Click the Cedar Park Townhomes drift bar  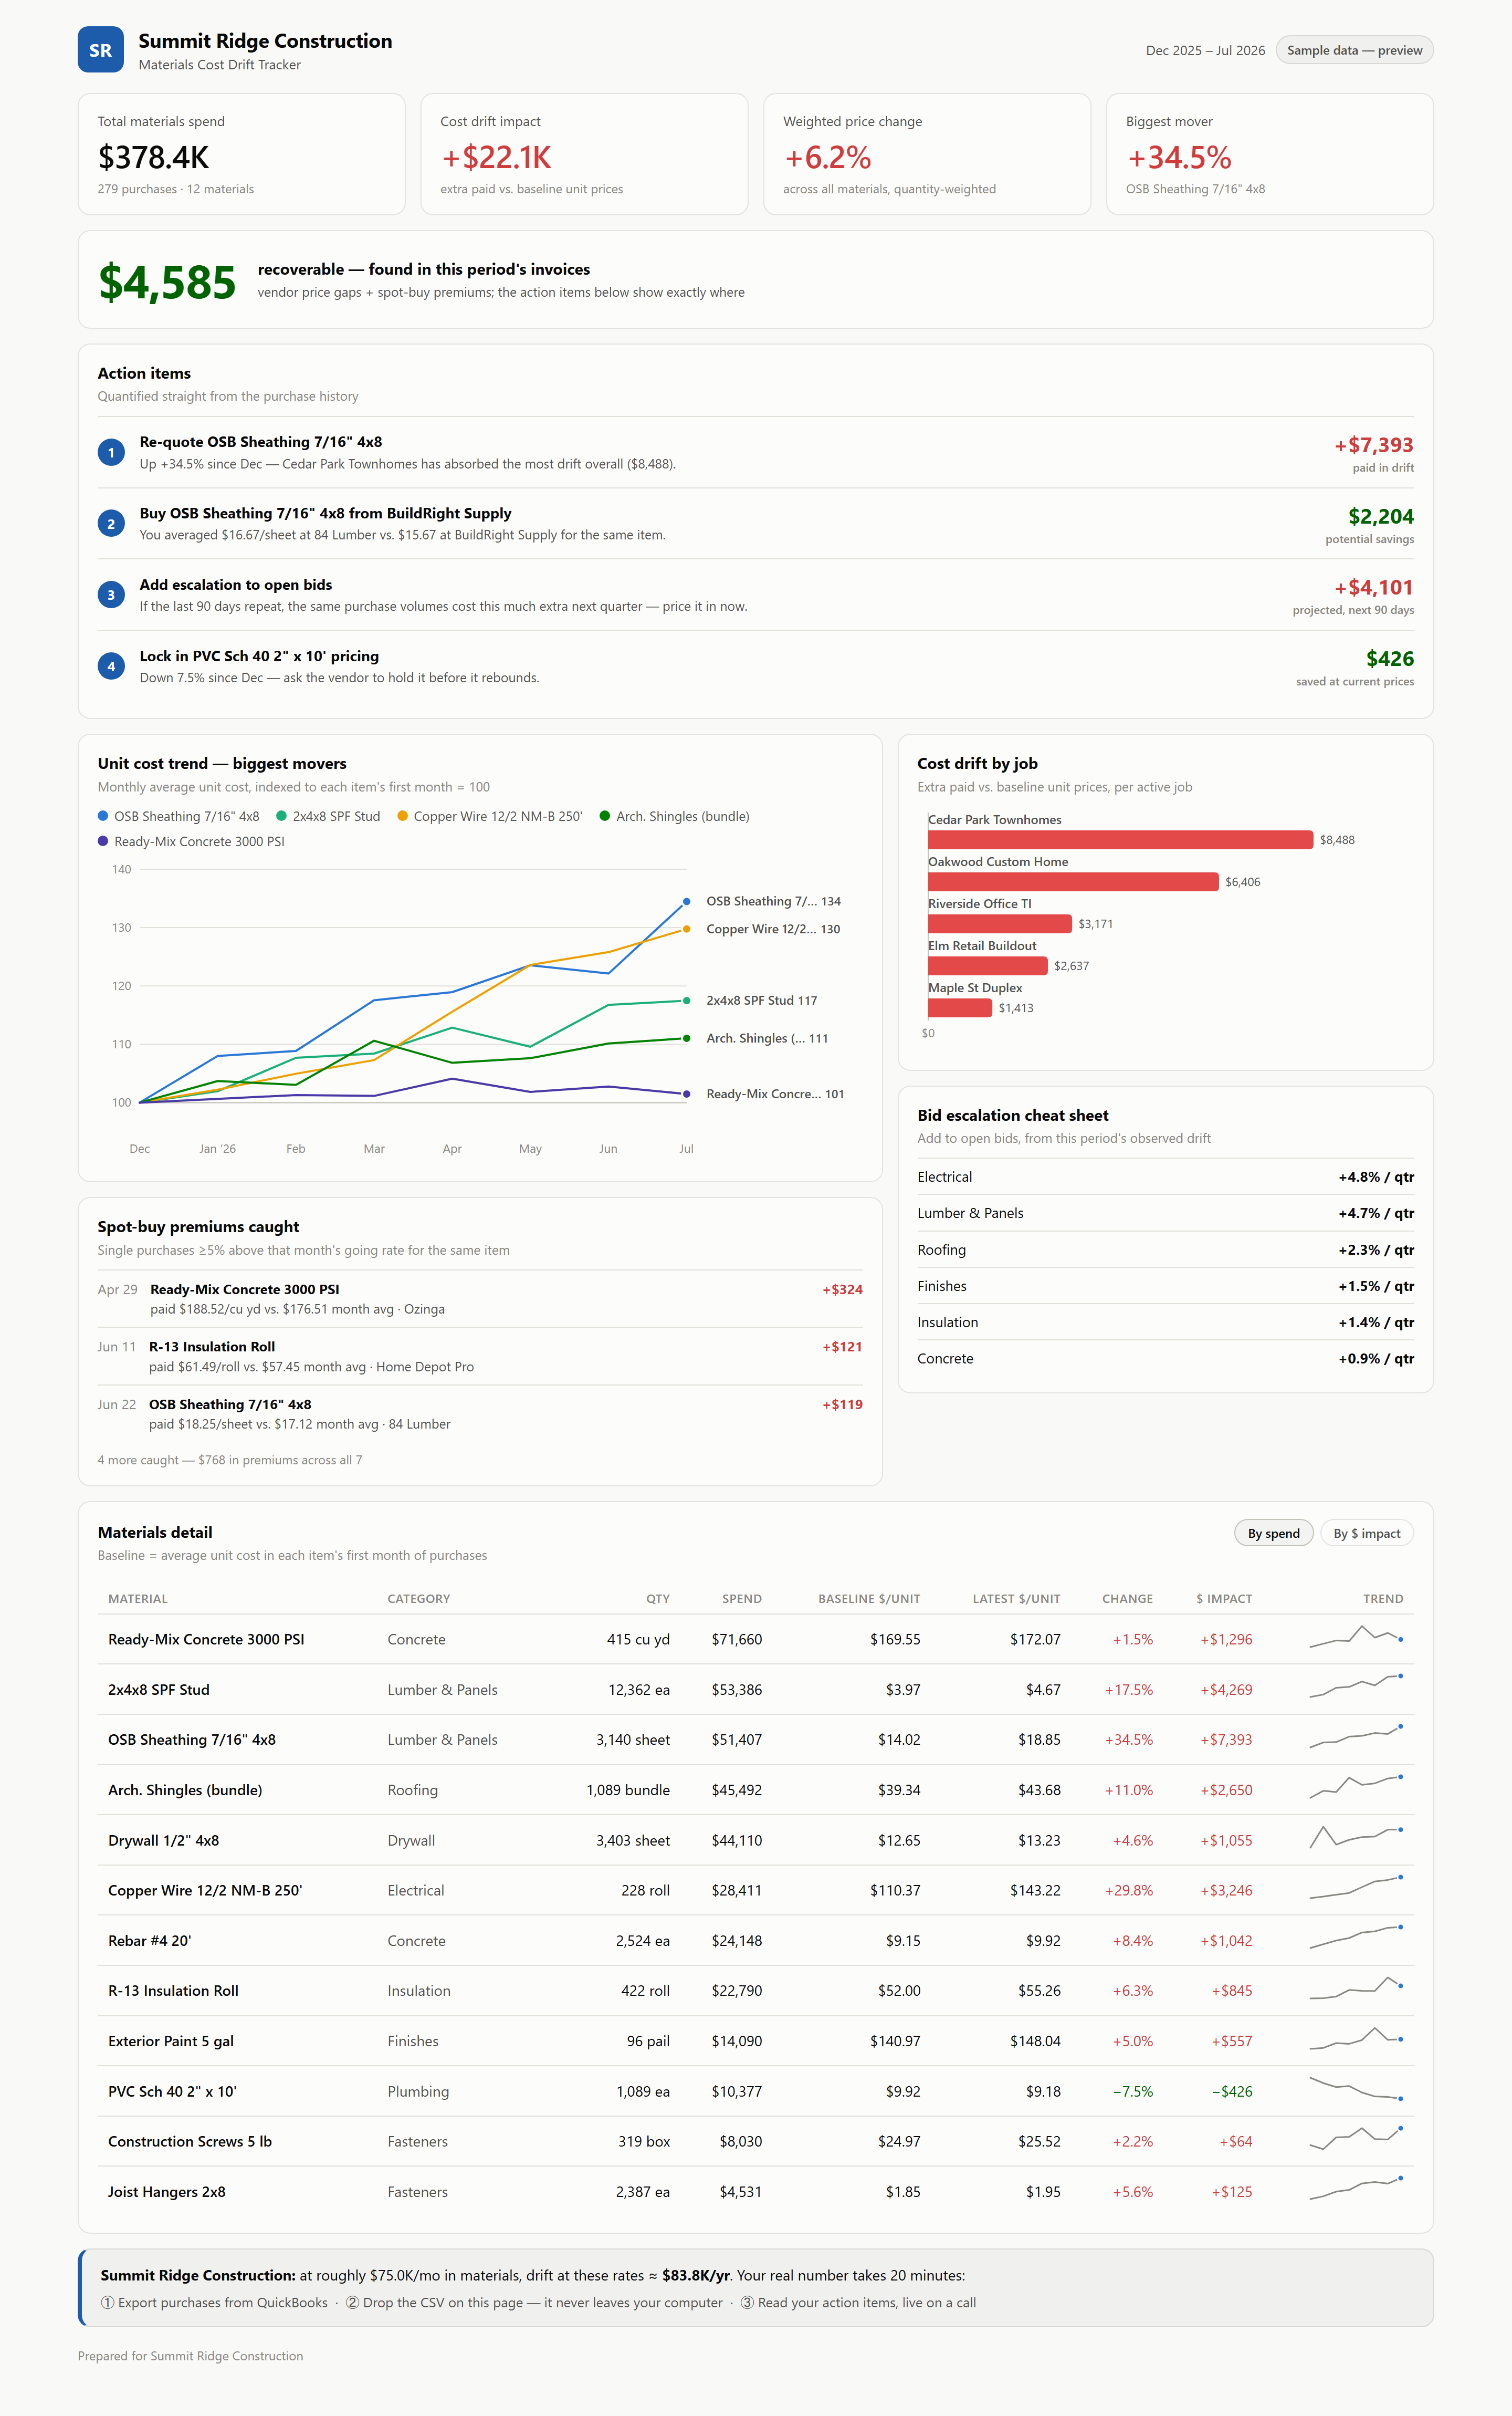coord(1120,839)
